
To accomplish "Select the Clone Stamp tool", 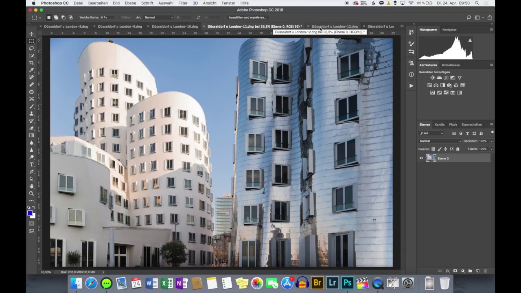I will pos(32,114).
